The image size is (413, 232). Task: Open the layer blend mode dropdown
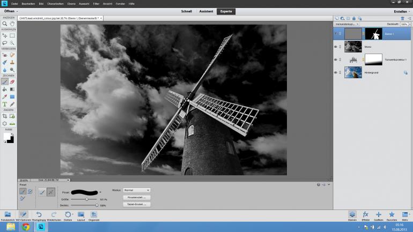click(x=347, y=24)
